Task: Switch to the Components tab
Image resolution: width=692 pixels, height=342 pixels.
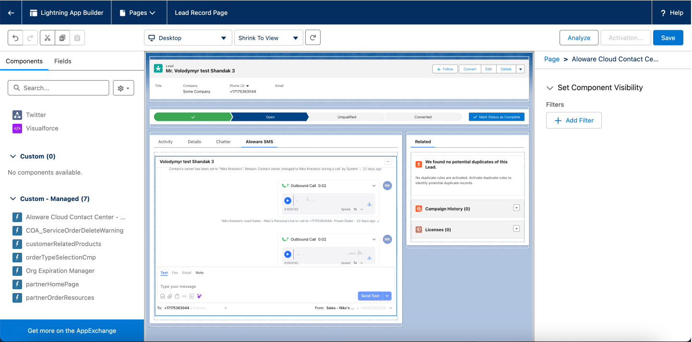Action: (24, 61)
